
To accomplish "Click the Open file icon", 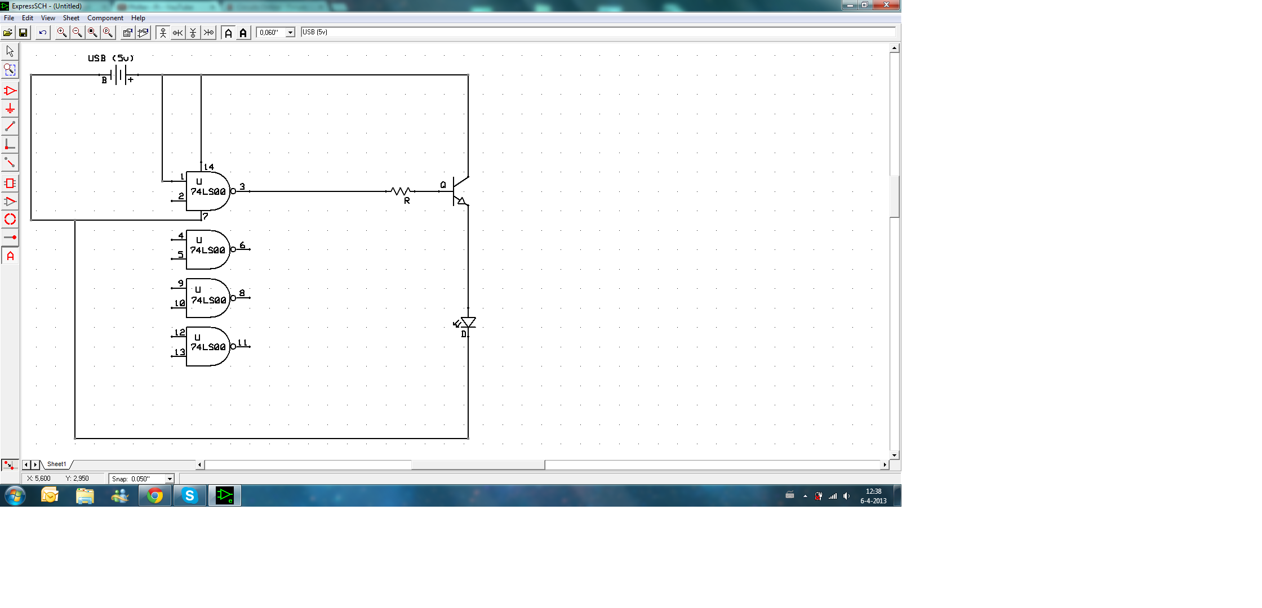I will [8, 33].
